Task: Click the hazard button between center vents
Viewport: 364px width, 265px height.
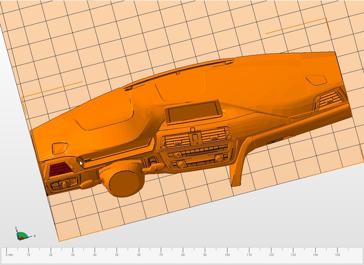Action: [x=196, y=137]
